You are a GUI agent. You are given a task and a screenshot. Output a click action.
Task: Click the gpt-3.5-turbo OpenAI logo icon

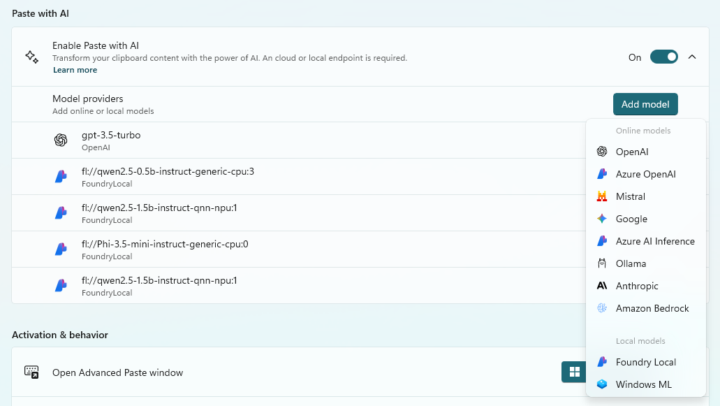tap(61, 140)
